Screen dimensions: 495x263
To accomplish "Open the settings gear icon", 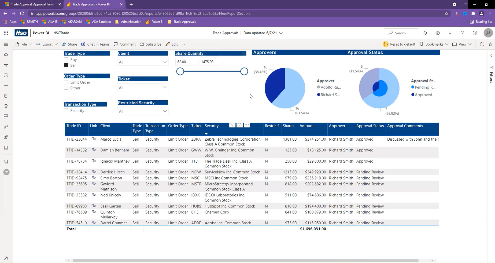I will pyautogui.click(x=438, y=33).
